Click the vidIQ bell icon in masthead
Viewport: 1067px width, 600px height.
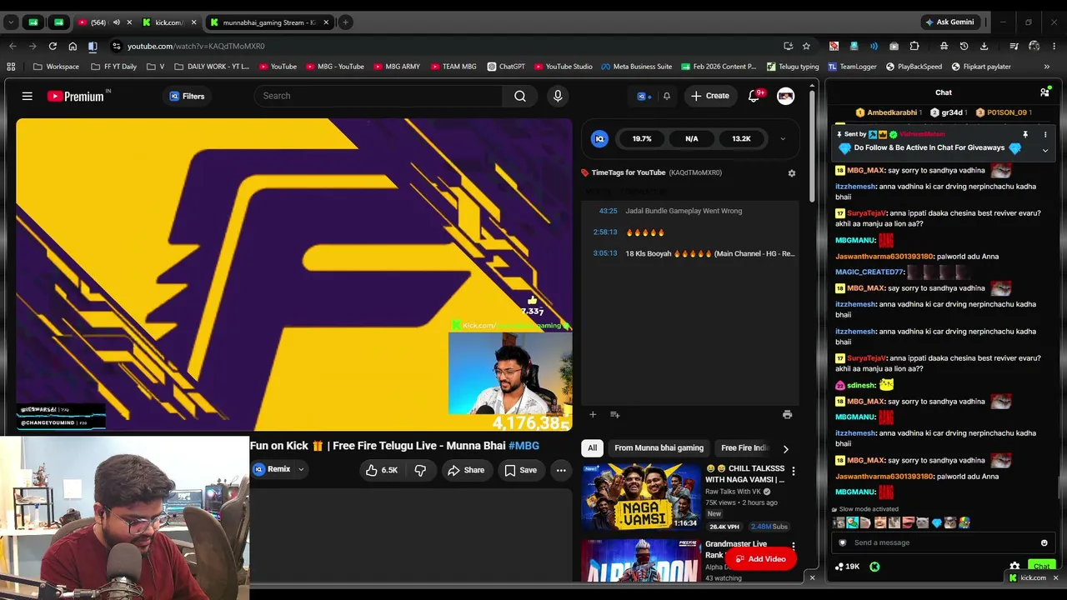(666, 96)
